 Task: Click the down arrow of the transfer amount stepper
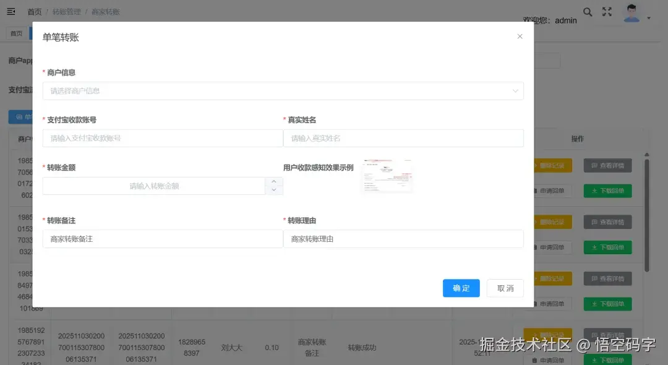point(274,189)
